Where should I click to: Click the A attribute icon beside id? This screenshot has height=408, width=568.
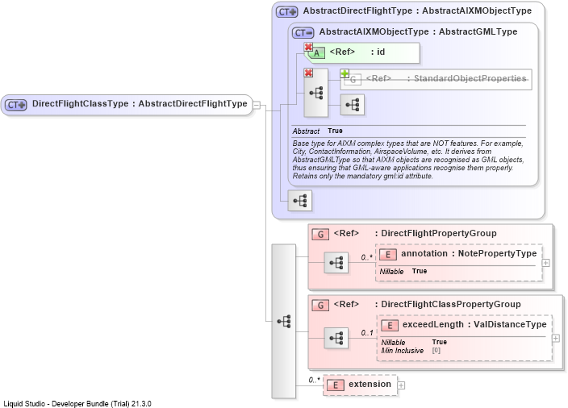316,53
